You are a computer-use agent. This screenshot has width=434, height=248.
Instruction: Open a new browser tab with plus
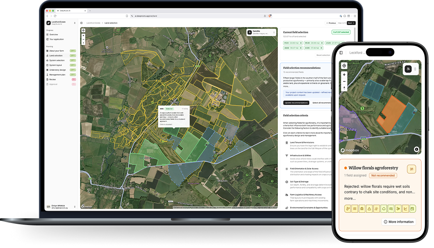[90, 11]
